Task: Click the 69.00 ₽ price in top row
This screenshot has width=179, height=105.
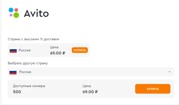Action: click(58, 53)
